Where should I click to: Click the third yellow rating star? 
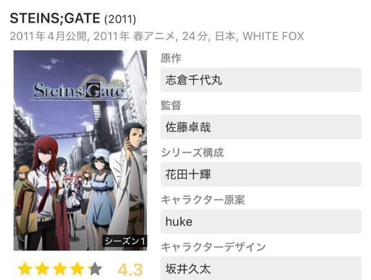tap(60, 269)
